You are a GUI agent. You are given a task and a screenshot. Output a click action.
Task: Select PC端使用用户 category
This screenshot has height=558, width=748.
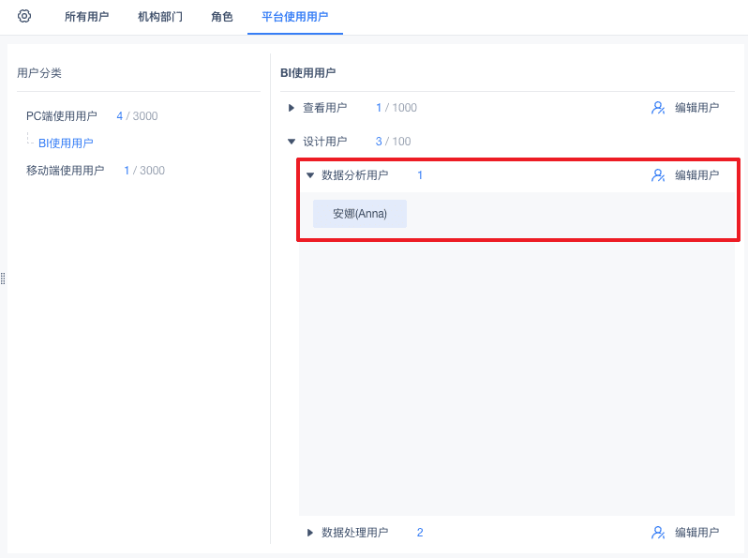(x=62, y=116)
